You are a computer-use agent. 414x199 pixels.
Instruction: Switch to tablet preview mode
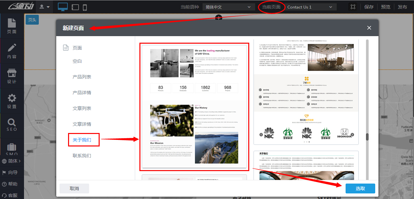pos(75,7)
